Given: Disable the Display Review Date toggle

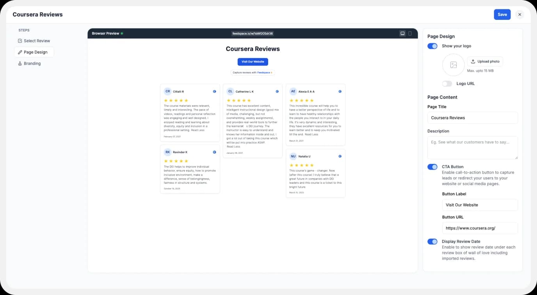Looking at the screenshot, I should (432, 241).
